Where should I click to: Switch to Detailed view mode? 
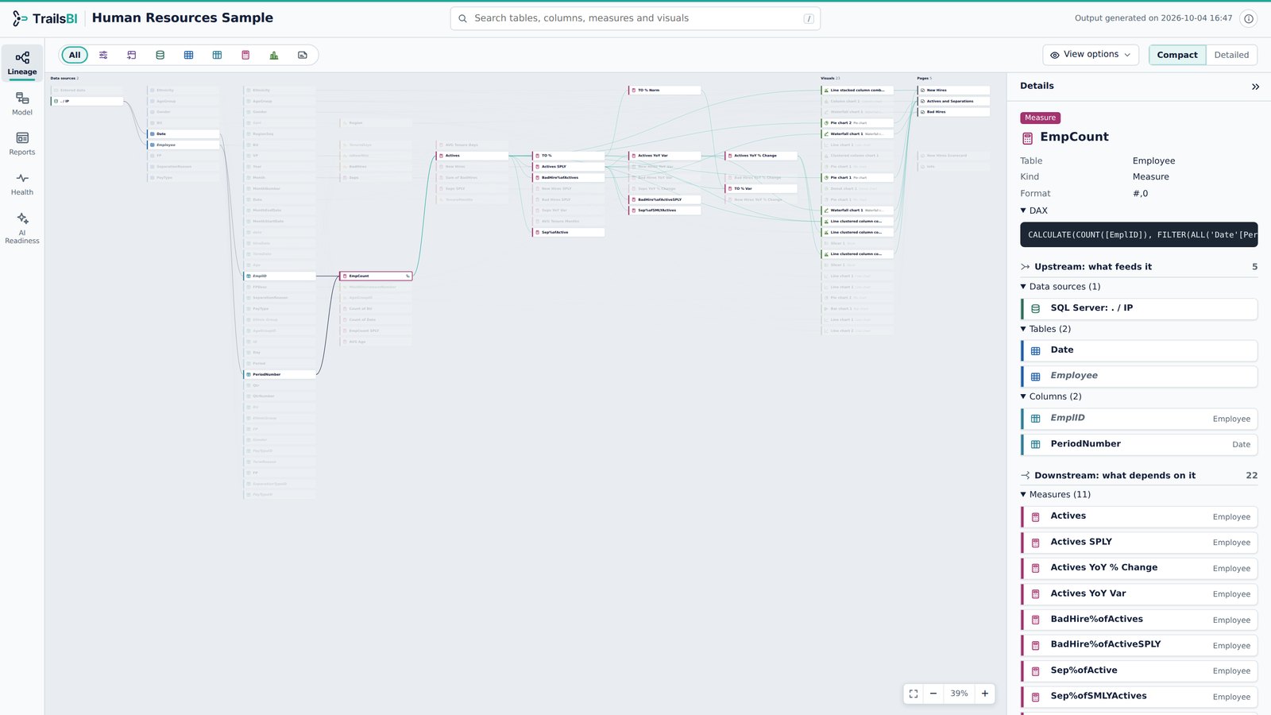tap(1231, 55)
